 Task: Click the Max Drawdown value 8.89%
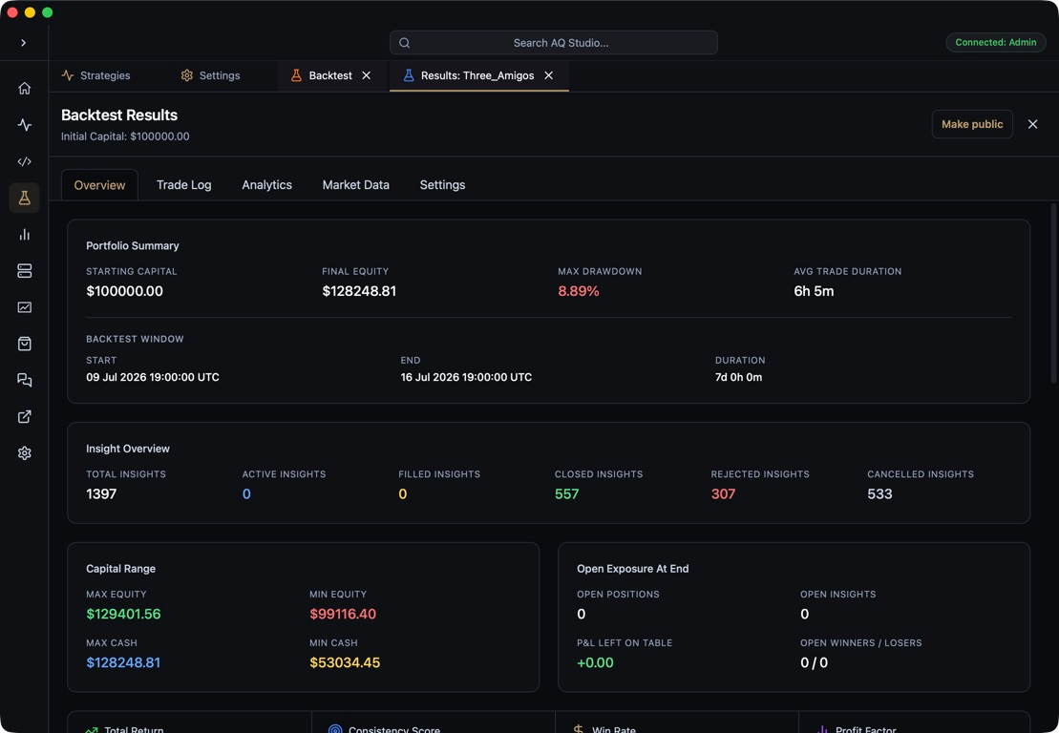pos(578,291)
